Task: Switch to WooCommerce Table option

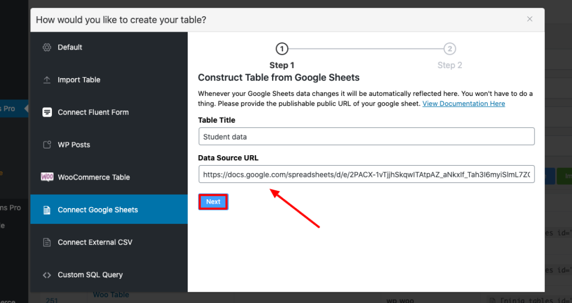Action: click(x=94, y=177)
